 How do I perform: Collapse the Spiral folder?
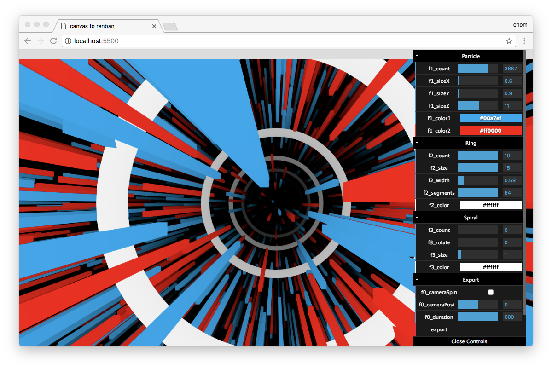tap(468, 218)
